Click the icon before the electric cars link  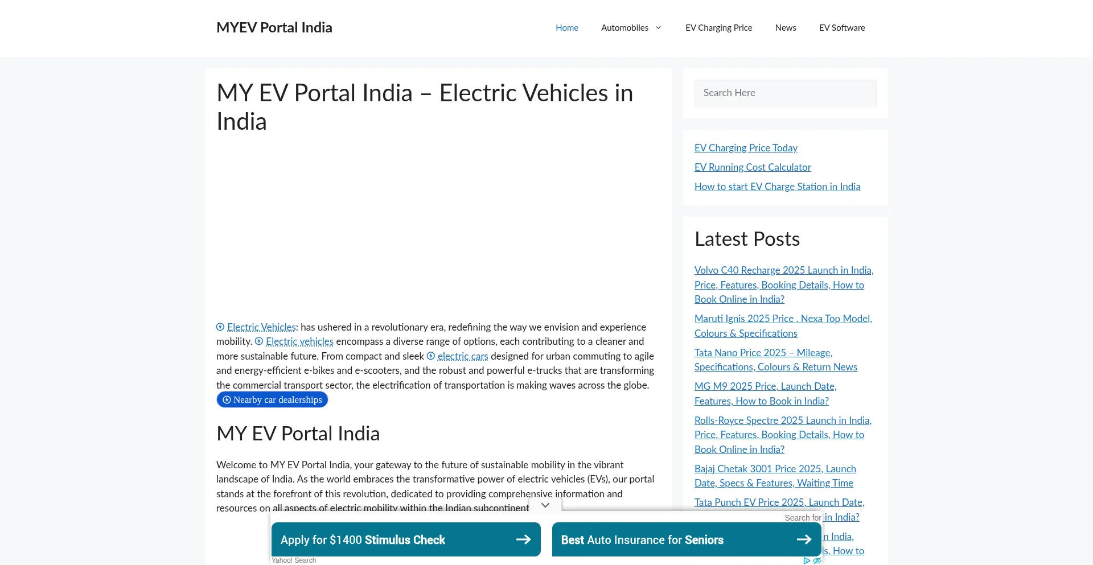[x=431, y=356]
